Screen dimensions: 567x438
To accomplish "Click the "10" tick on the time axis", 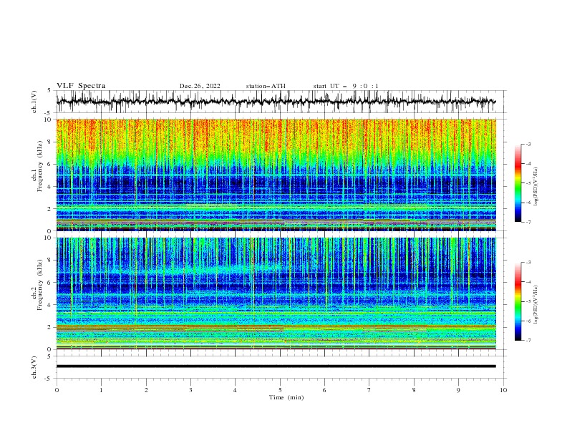I will [x=503, y=390].
